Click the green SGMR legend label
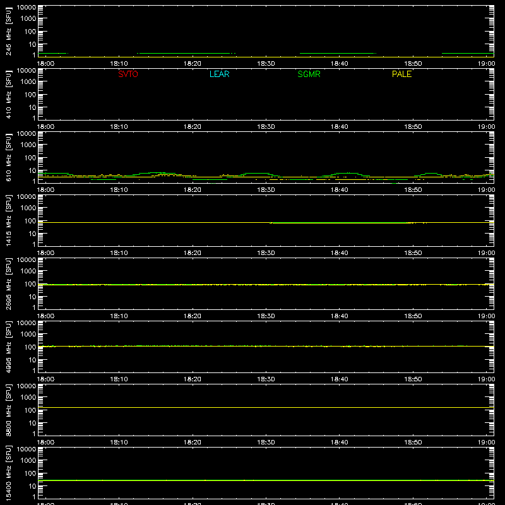505x505 pixels. pyautogui.click(x=309, y=74)
